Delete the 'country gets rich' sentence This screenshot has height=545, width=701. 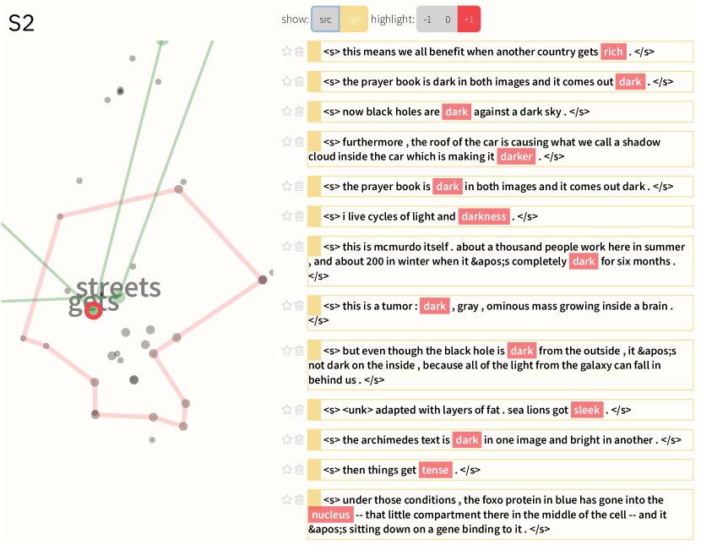(299, 52)
